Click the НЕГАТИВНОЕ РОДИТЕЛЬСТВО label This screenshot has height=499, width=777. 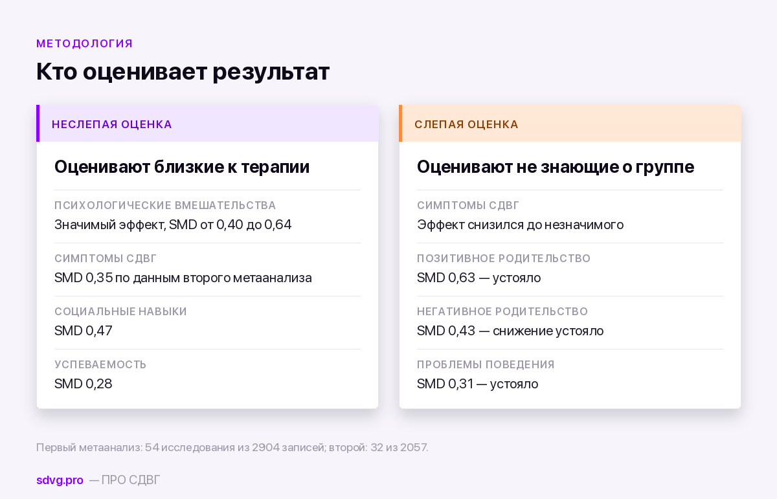[x=502, y=312]
